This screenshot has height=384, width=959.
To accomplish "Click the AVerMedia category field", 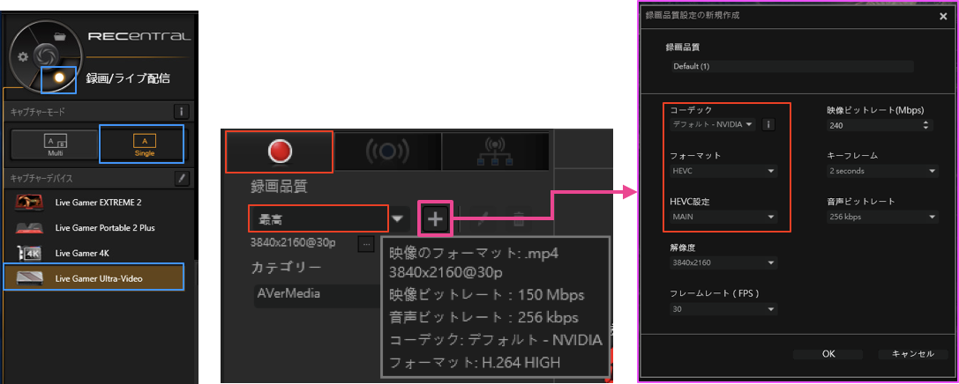I will pos(318,294).
